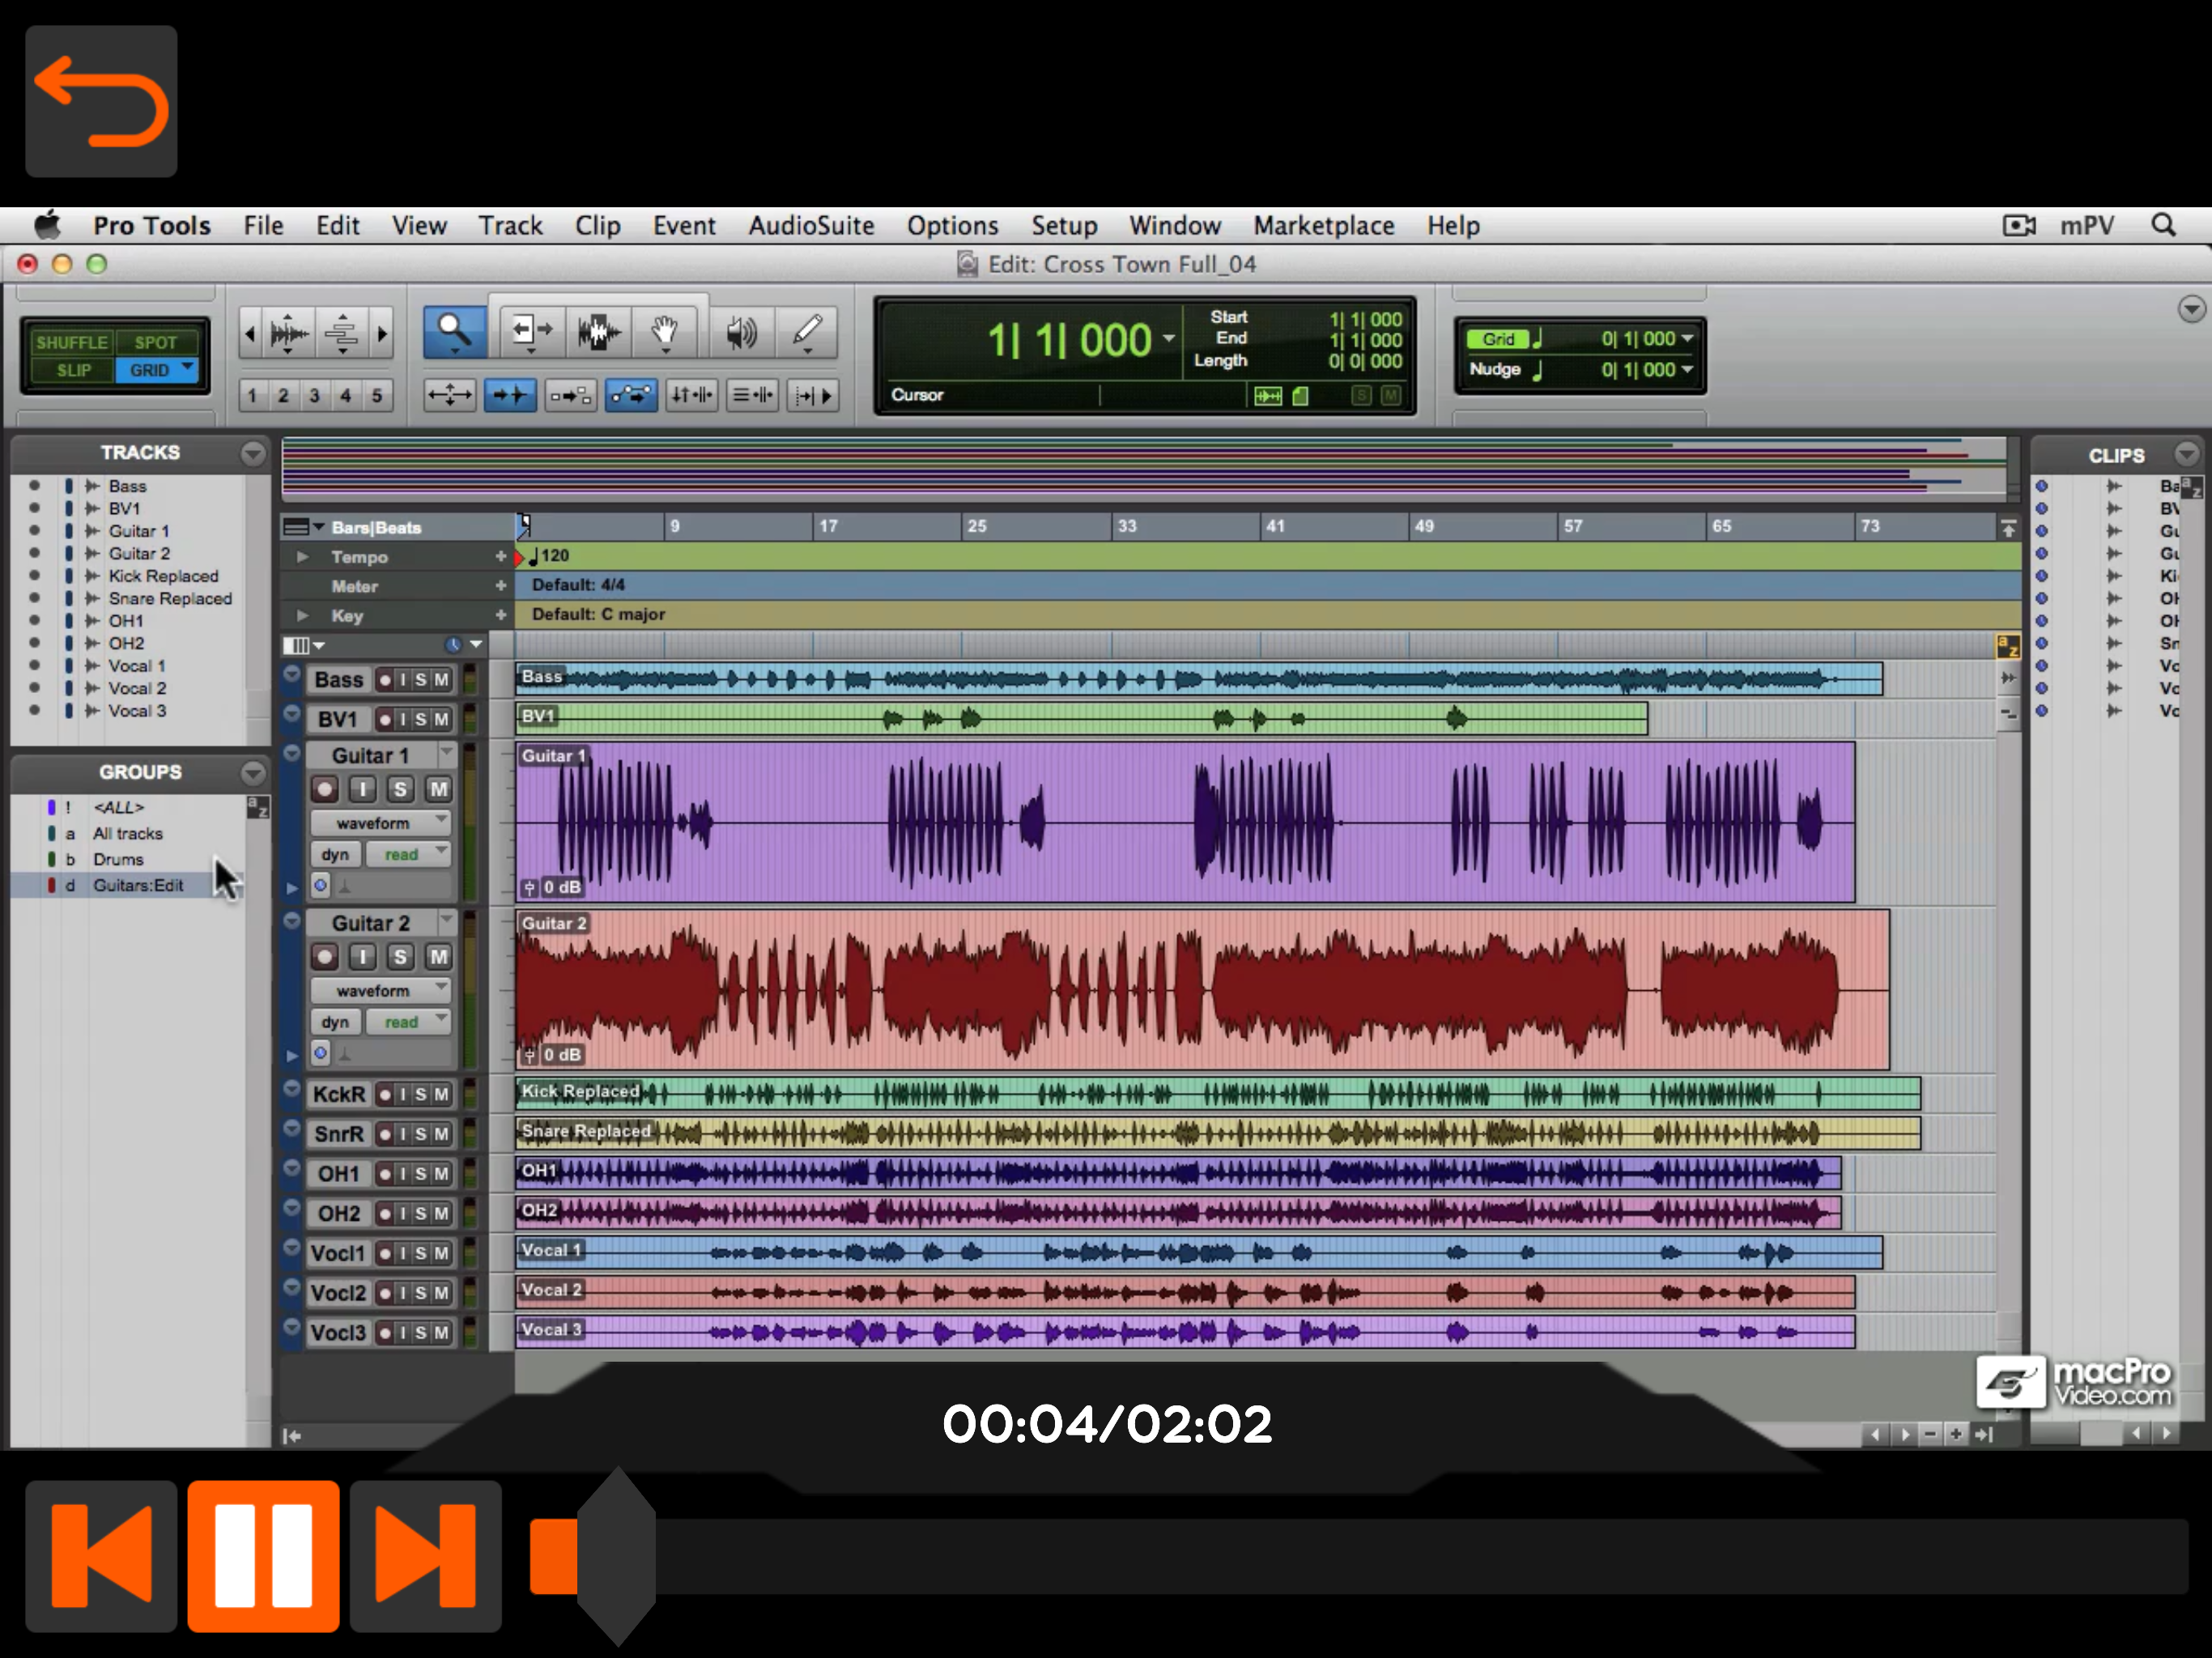Pause the video playback
The image size is (2212, 1658).
[x=263, y=1555]
